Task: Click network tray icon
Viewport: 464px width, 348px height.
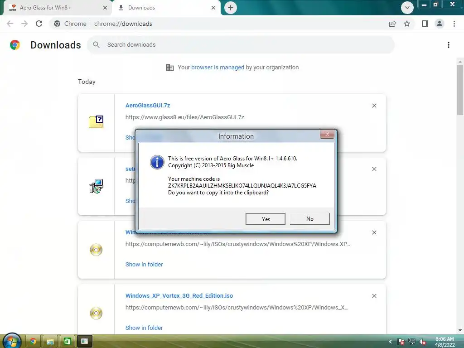Action: (411, 342)
